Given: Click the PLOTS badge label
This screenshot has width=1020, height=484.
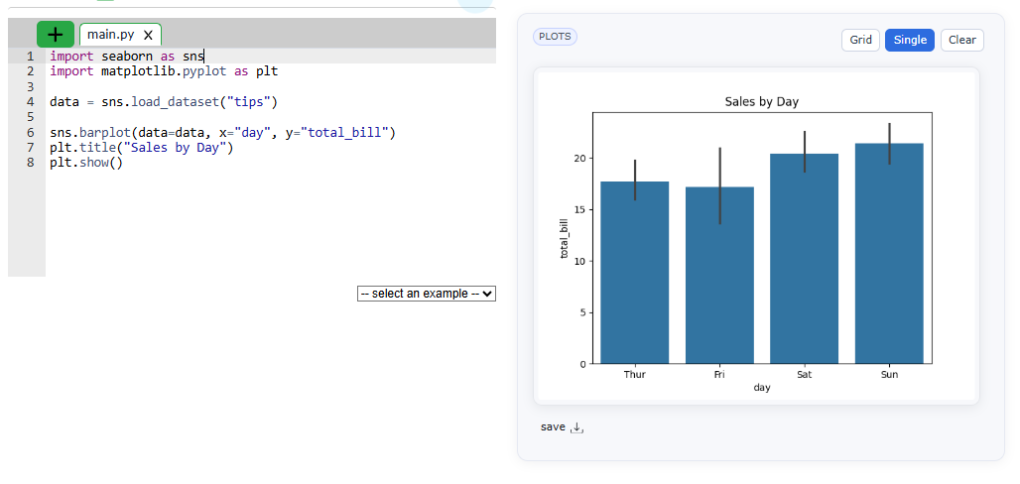Looking at the screenshot, I should coord(555,37).
